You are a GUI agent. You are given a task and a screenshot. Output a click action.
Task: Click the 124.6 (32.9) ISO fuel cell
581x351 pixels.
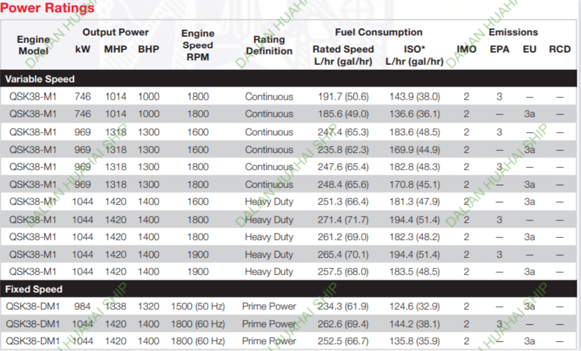(415, 307)
